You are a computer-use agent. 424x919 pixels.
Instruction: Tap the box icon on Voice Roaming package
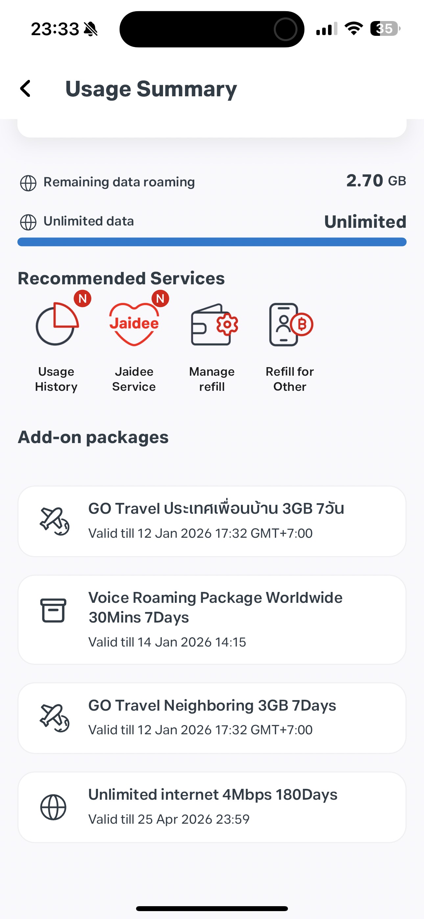coord(53,610)
